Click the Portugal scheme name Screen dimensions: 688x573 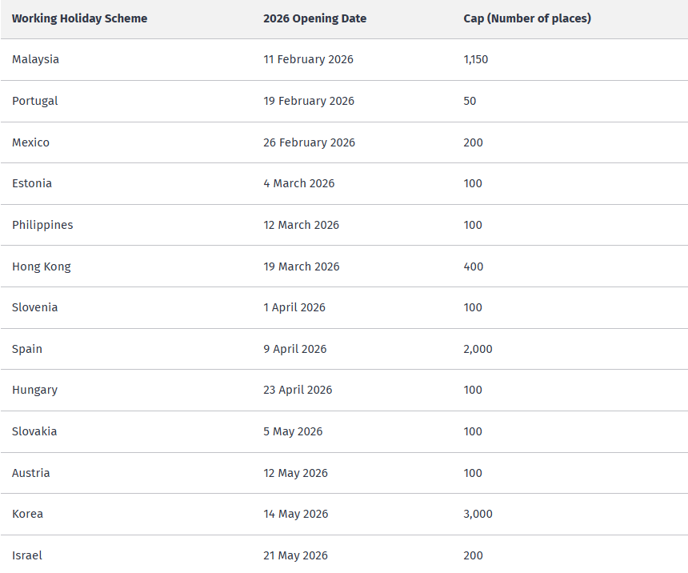35,101
